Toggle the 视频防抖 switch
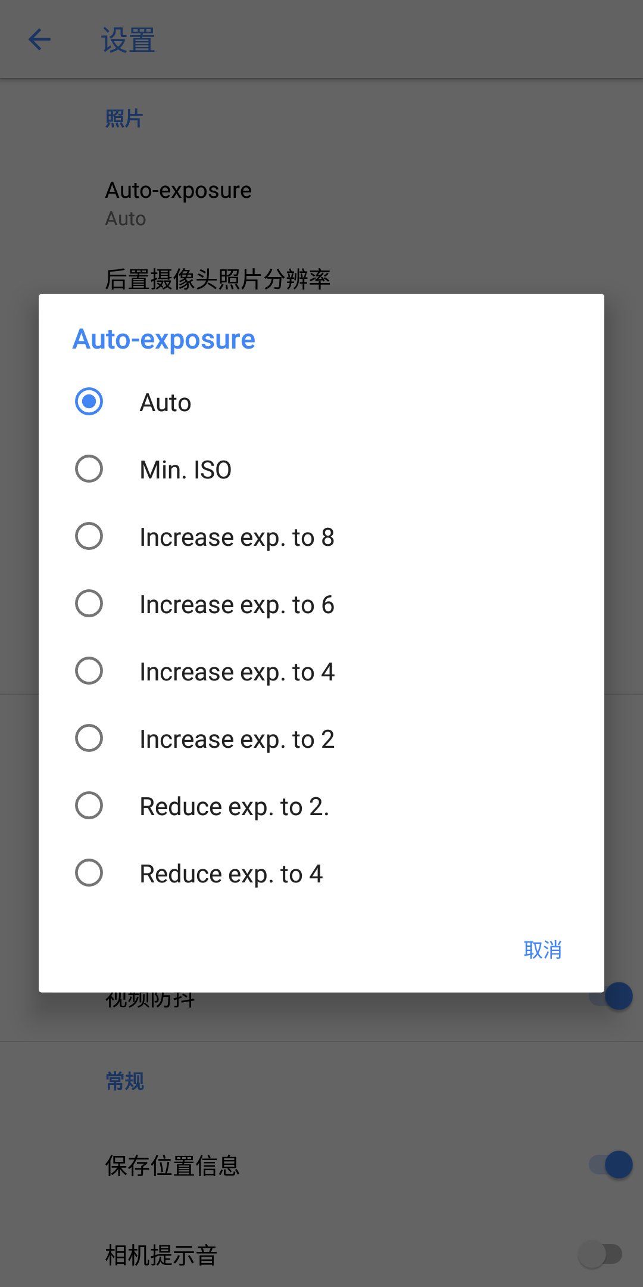 click(x=613, y=996)
